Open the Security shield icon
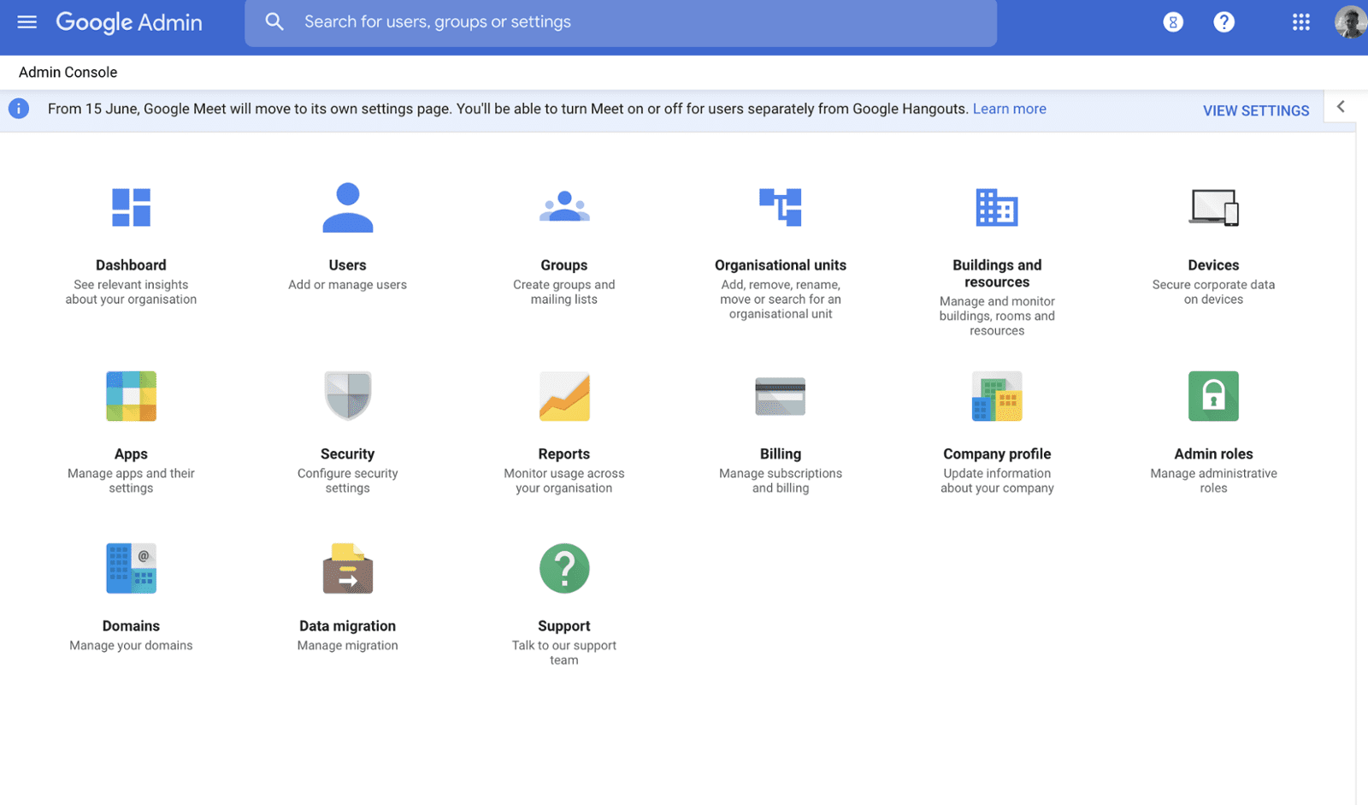Image resolution: width=1368 pixels, height=805 pixels. pyautogui.click(x=347, y=396)
